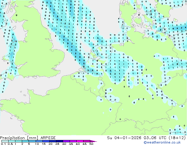The width and height of the screenshot is (187, 145).
Task: Click the 'Precipitation' title text
Action: coord(12,138)
